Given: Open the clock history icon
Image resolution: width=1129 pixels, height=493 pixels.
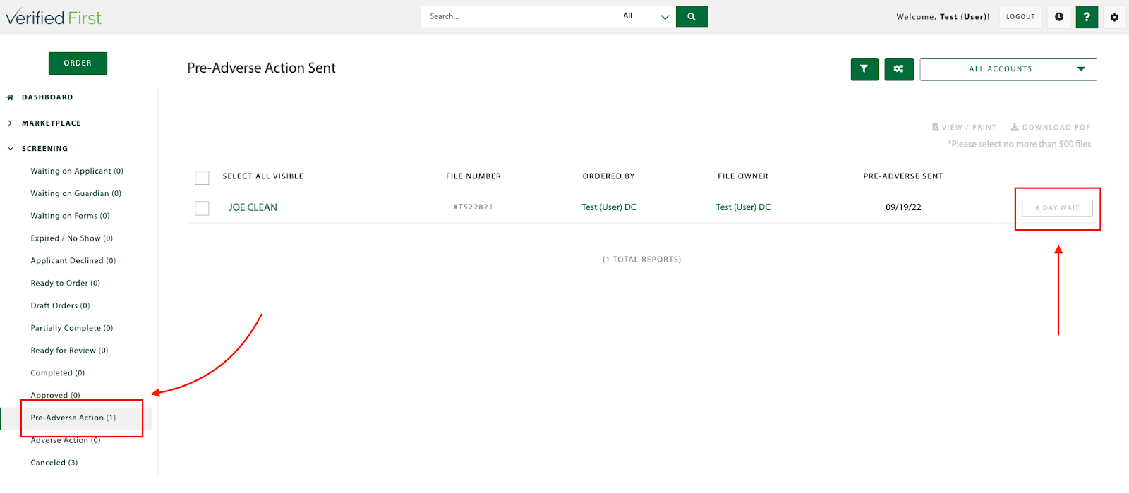Looking at the screenshot, I should pos(1059,17).
